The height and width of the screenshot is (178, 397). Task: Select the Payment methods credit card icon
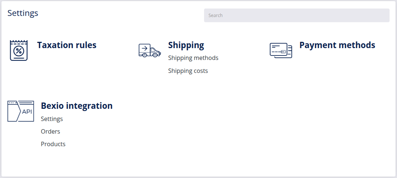tap(281, 50)
